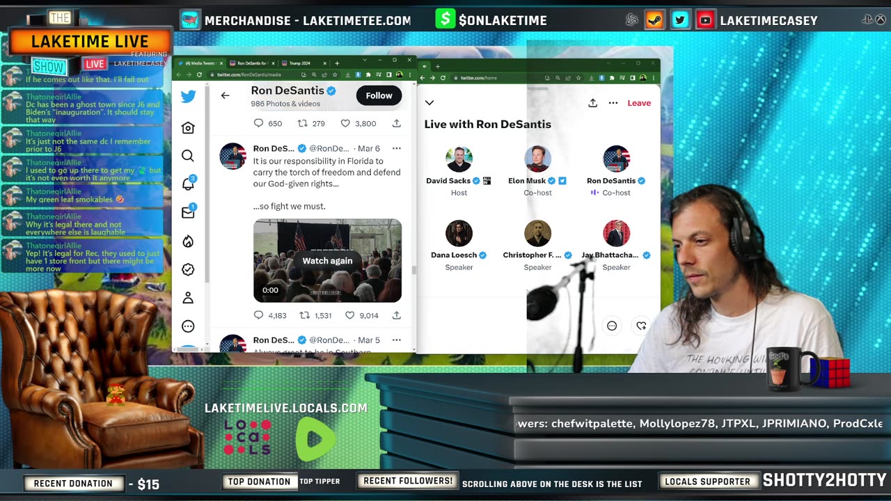Image resolution: width=891 pixels, height=501 pixels.
Task: Open Explore search icon in Twitter sidebar
Action: (188, 156)
